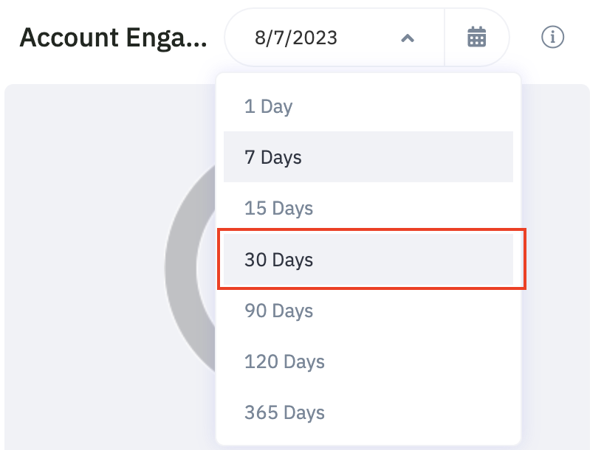The image size is (604, 450).
Task: Choose the 90 Days range
Action: pos(368,311)
